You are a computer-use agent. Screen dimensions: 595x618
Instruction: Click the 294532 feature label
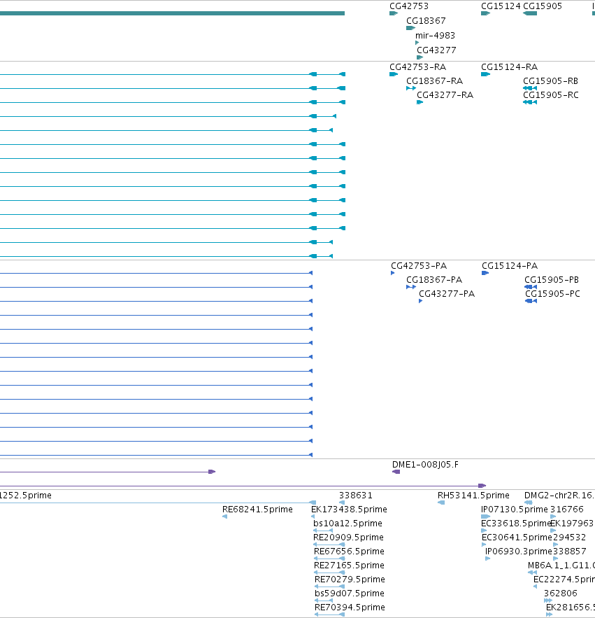pos(569,538)
